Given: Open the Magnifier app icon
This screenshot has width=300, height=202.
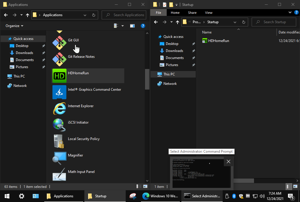Looking at the screenshot, I should pyautogui.click(x=59, y=158).
